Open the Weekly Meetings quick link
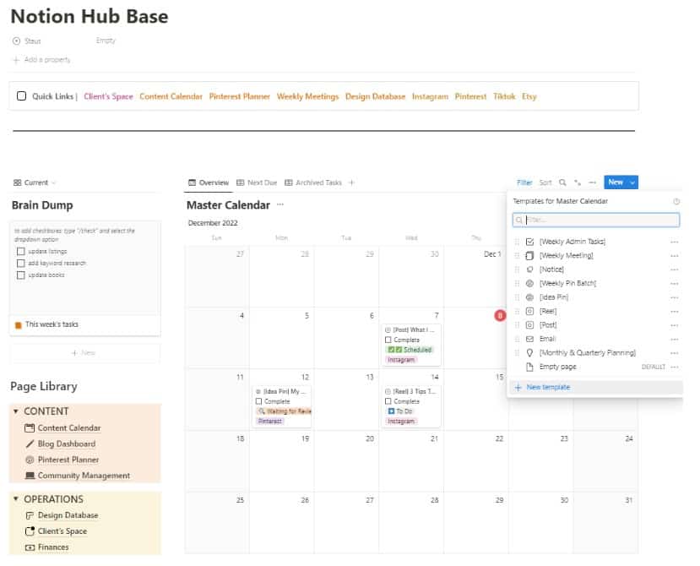The image size is (700, 566). [x=307, y=96]
